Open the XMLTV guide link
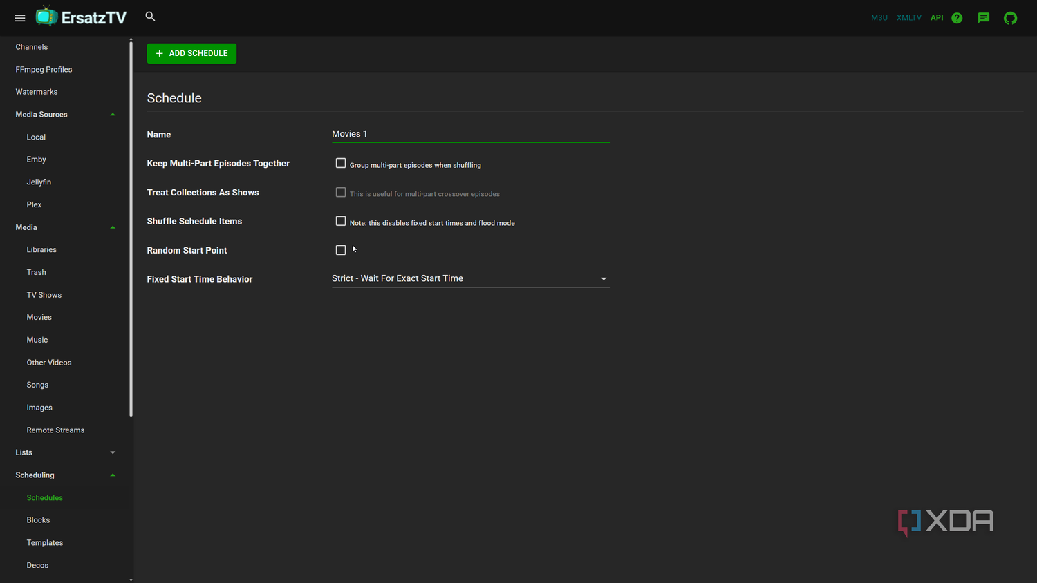 point(909,18)
